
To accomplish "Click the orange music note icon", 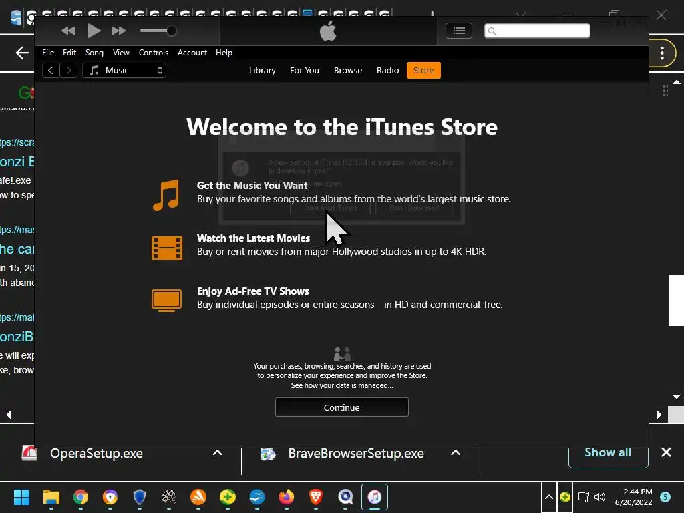I will pyautogui.click(x=166, y=195).
